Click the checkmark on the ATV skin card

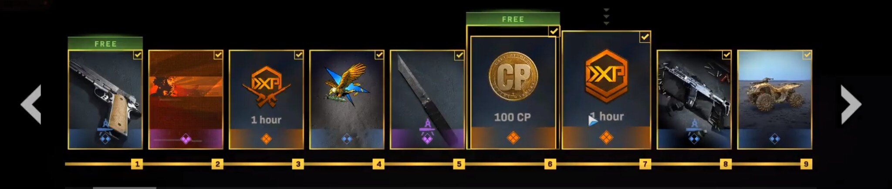point(807,55)
